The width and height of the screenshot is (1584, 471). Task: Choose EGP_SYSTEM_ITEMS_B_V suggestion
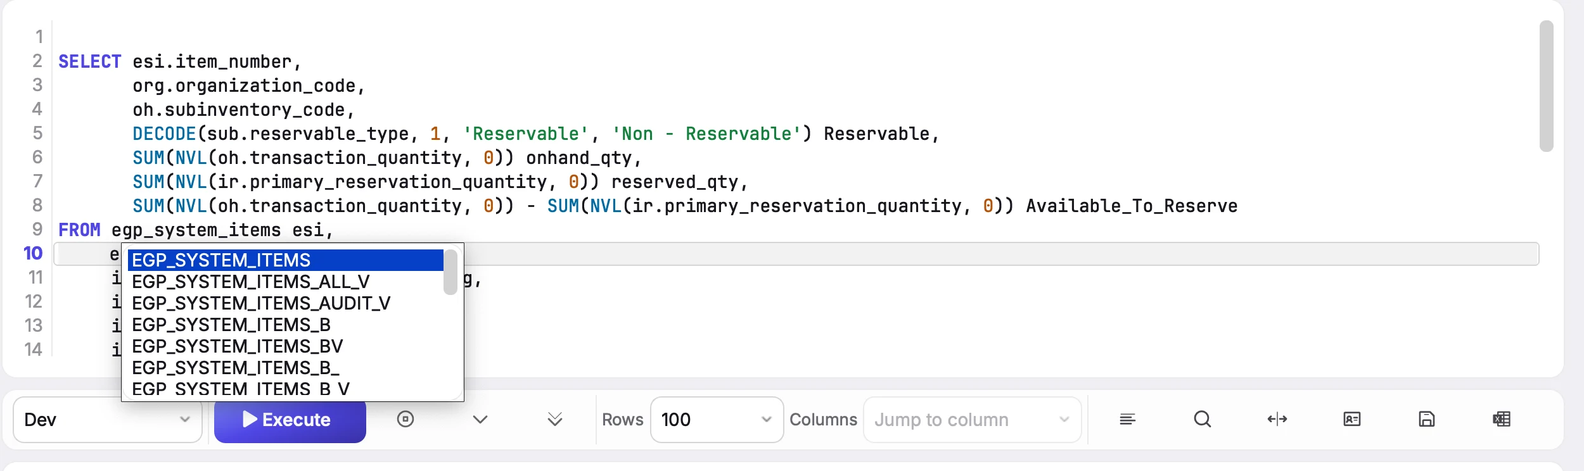[285, 389]
